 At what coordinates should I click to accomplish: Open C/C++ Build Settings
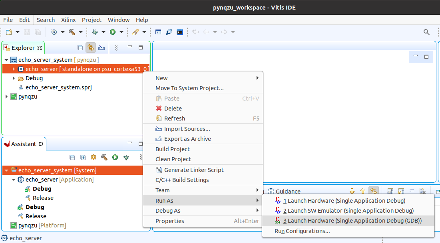(x=203, y=180)
